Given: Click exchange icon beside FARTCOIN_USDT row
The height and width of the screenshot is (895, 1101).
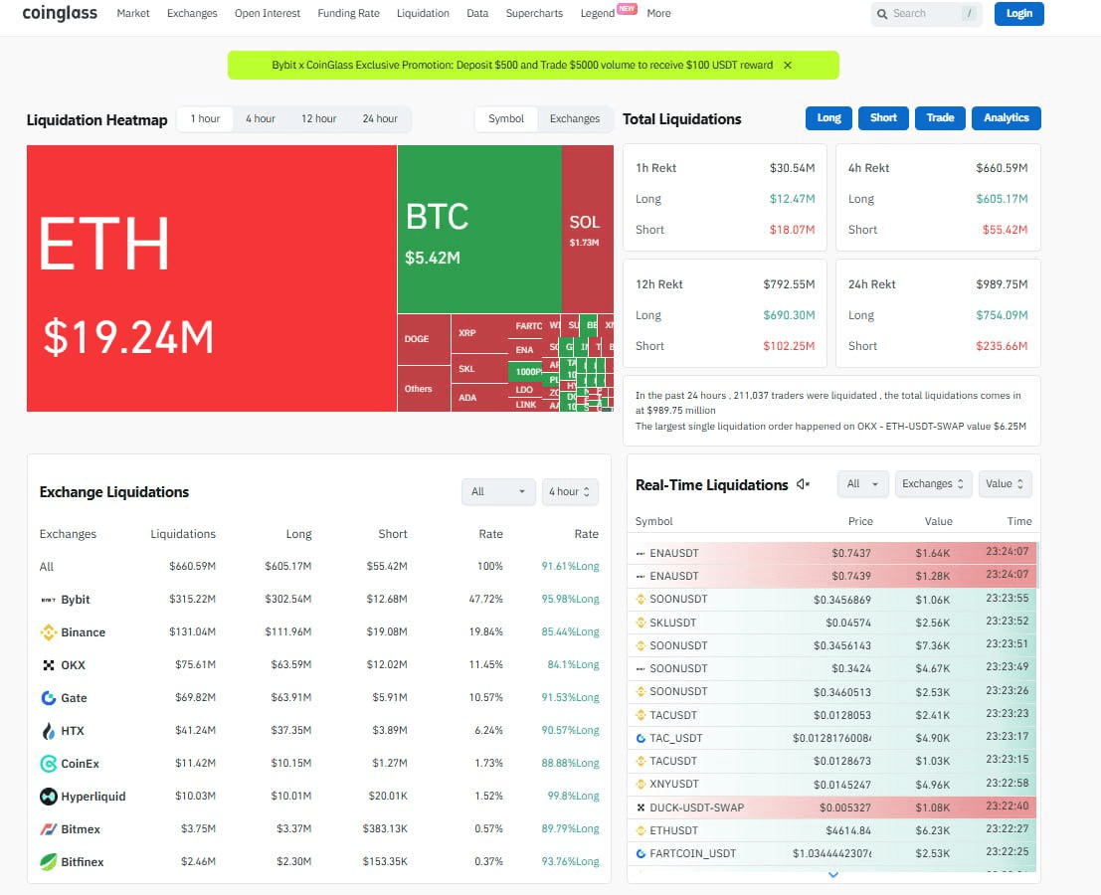Looking at the screenshot, I should 641,853.
